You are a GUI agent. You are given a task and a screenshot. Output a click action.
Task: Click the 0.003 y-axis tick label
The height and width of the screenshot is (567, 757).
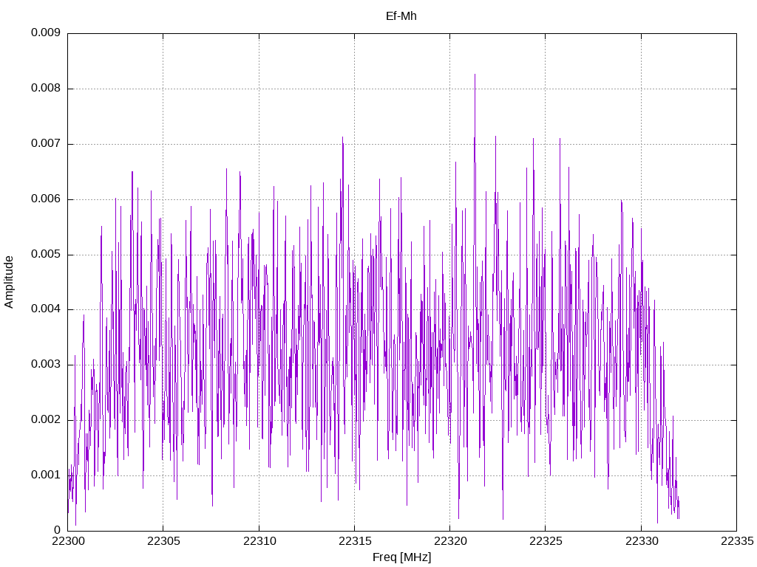tap(46, 364)
